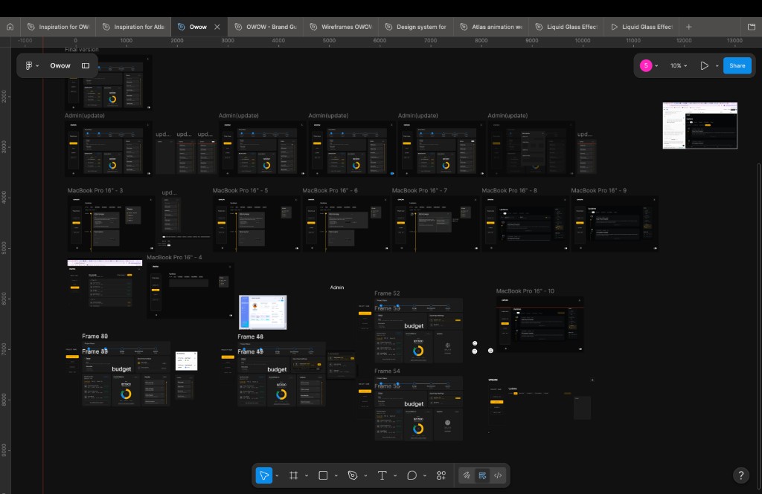Select the MacBook Pro 16" - 5 label
The height and width of the screenshot is (494, 762).
coord(240,190)
